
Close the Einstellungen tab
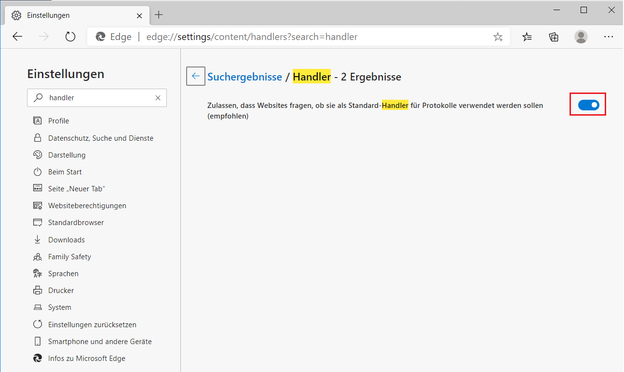139,15
